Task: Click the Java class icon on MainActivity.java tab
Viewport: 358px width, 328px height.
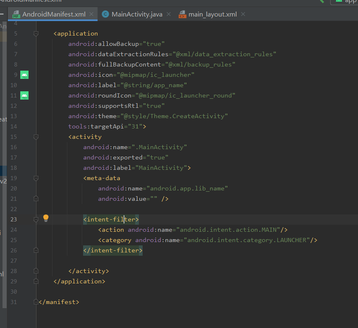Action: (x=105, y=14)
